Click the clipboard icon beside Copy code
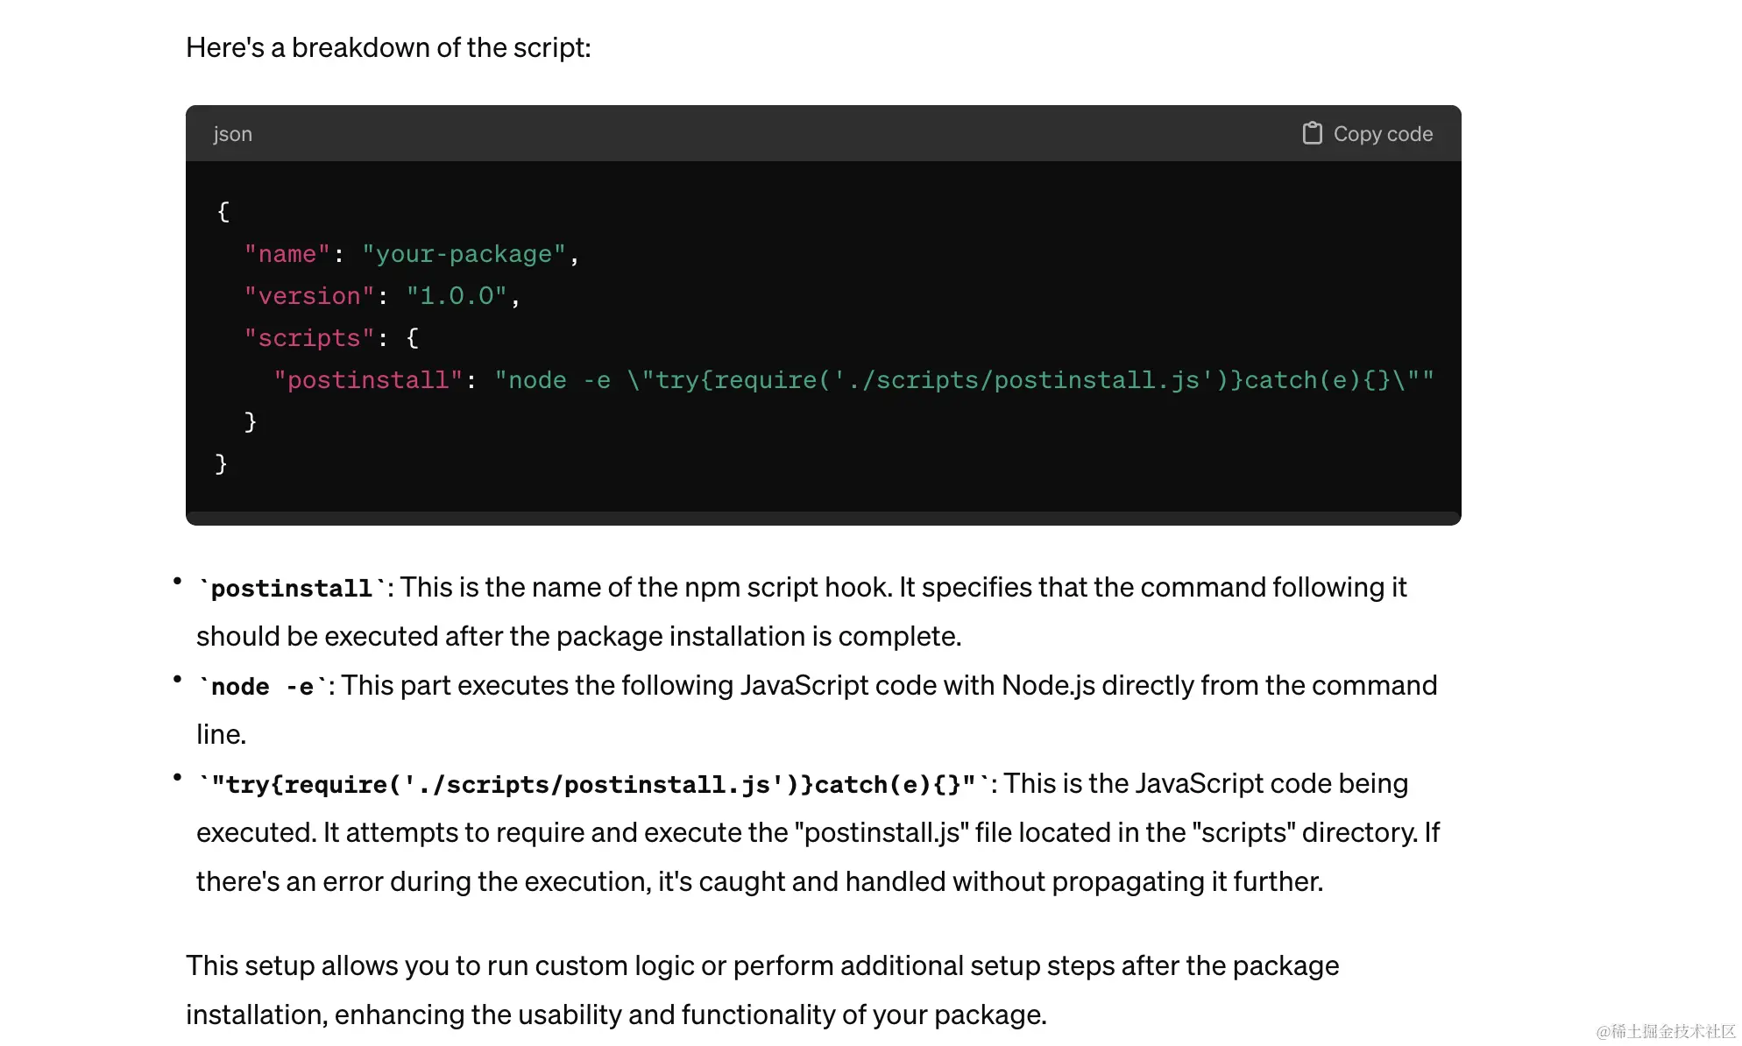This screenshot has height=1046, width=1742. click(x=1312, y=133)
